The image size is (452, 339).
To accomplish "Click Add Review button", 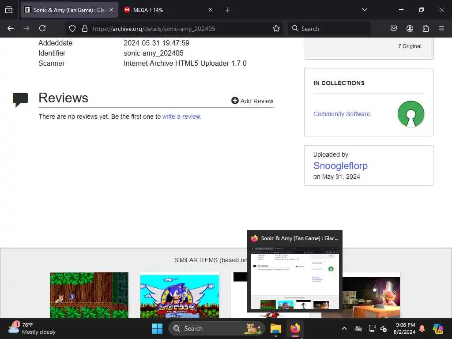I will 252,101.
